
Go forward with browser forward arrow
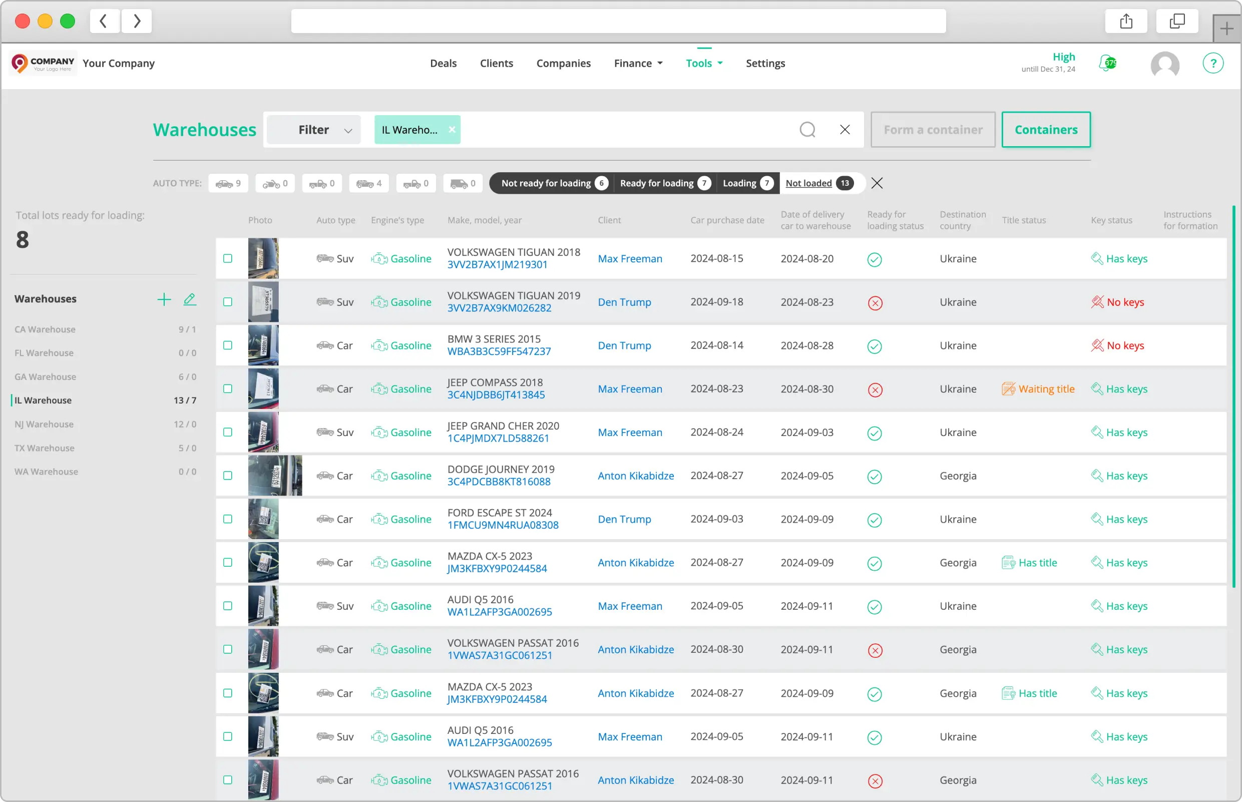tap(137, 21)
